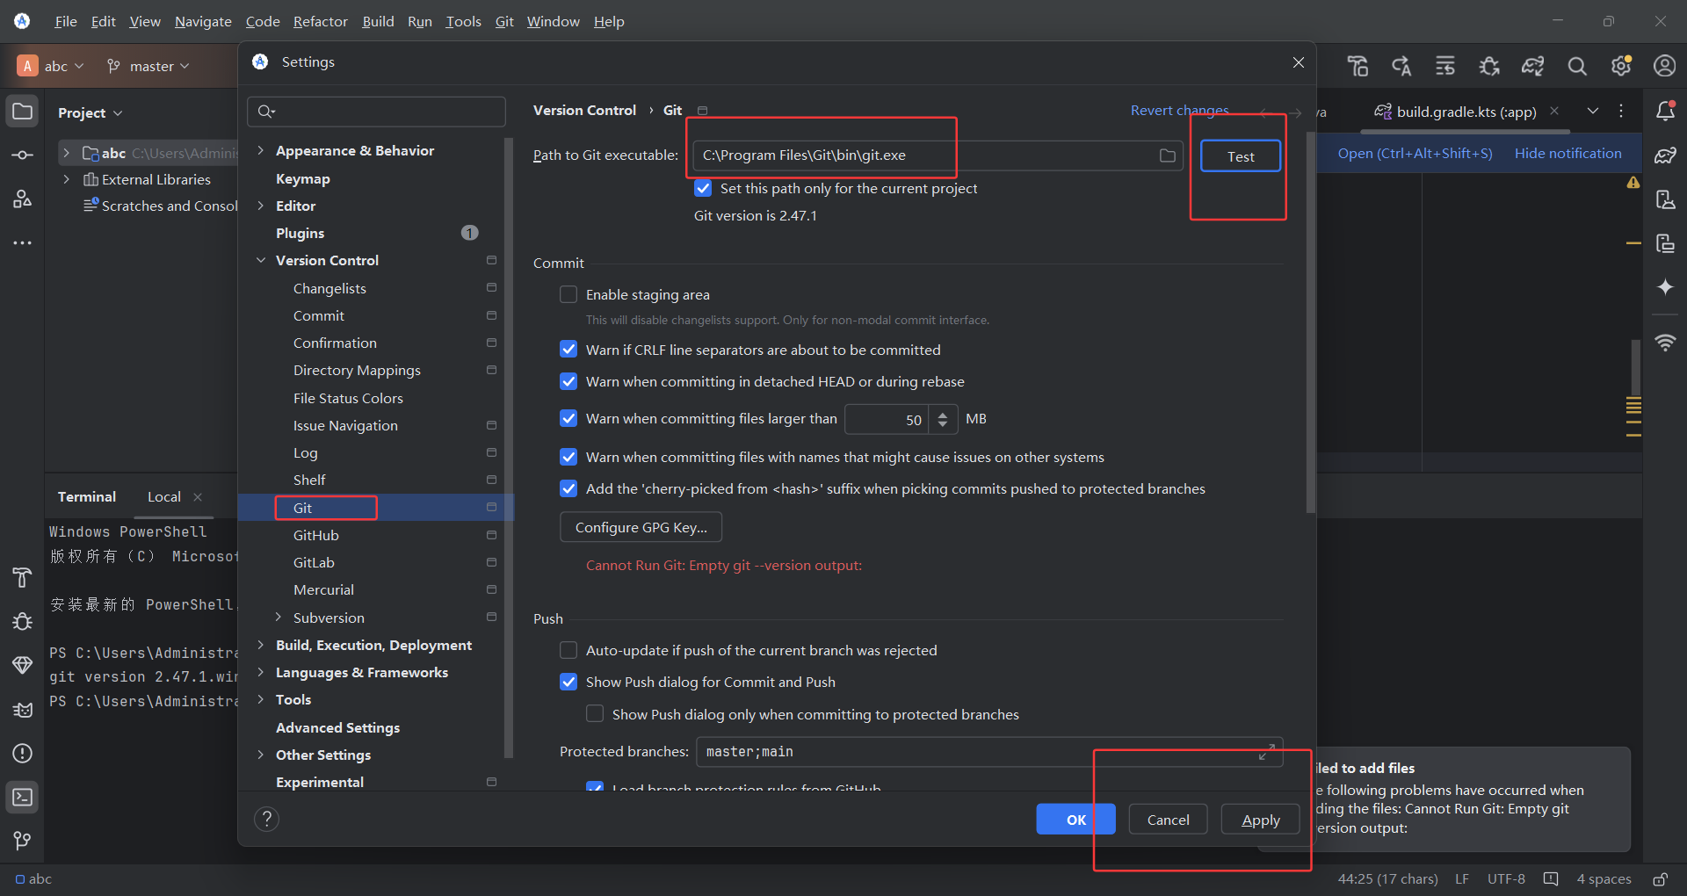Collapse the Version Control node
This screenshot has height=896, width=1687.
point(260,260)
